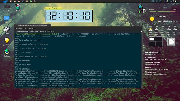180x101 pixels.
Task: Switch to the 'digiqclock-0.0.2-1: --' tab
Action: pos(47,31)
